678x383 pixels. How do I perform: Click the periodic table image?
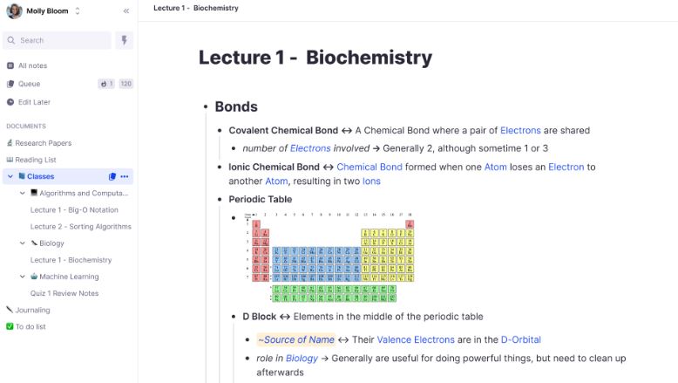[x=329, y=257]
